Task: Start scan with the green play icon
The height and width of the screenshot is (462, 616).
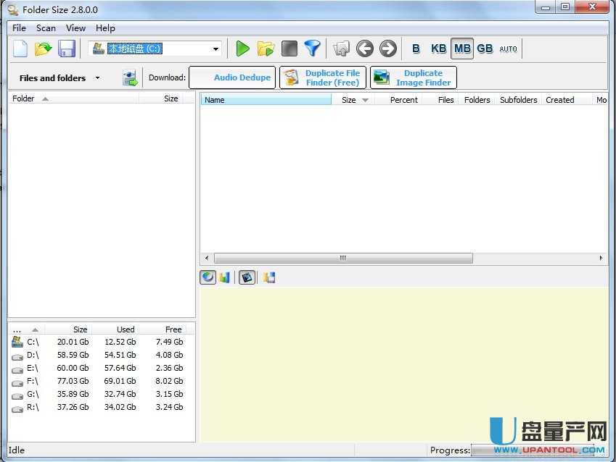Action: [243, 49]
